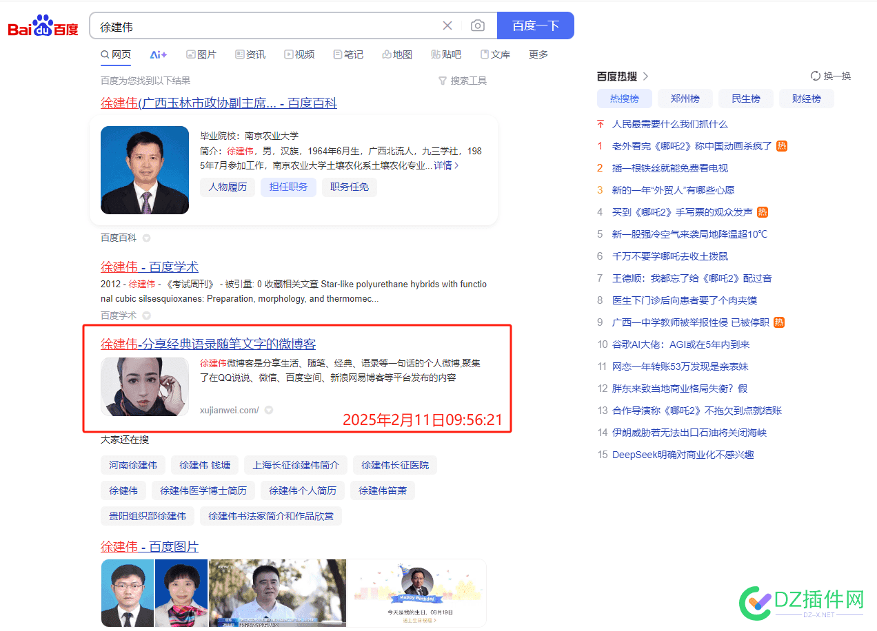Open 徐建伟-分享经典语录随笔文字的微博客 result

[208, 344]
